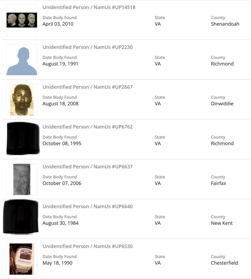Click the Shenandoah county value

(x=225, y=24)
